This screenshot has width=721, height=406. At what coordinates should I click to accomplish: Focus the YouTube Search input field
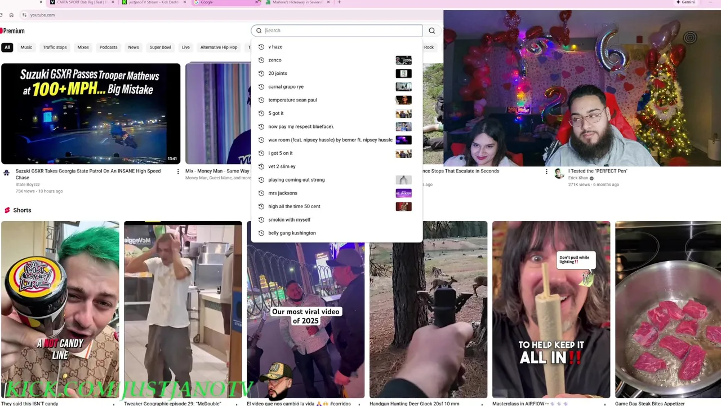pos(336,30)
